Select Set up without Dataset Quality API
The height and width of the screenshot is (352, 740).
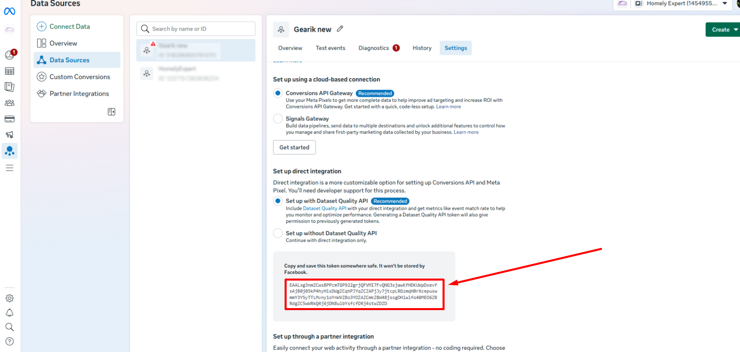coord(278,233)
